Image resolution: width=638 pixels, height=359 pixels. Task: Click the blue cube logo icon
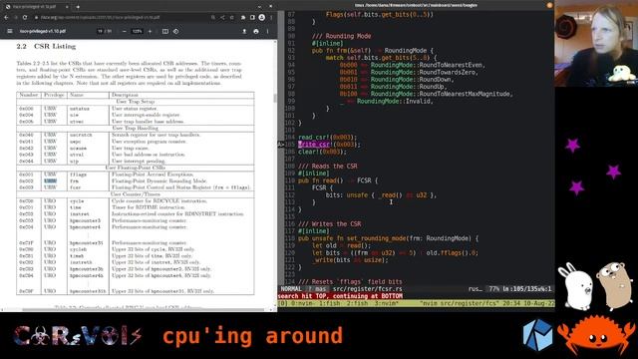coord(538,335)
